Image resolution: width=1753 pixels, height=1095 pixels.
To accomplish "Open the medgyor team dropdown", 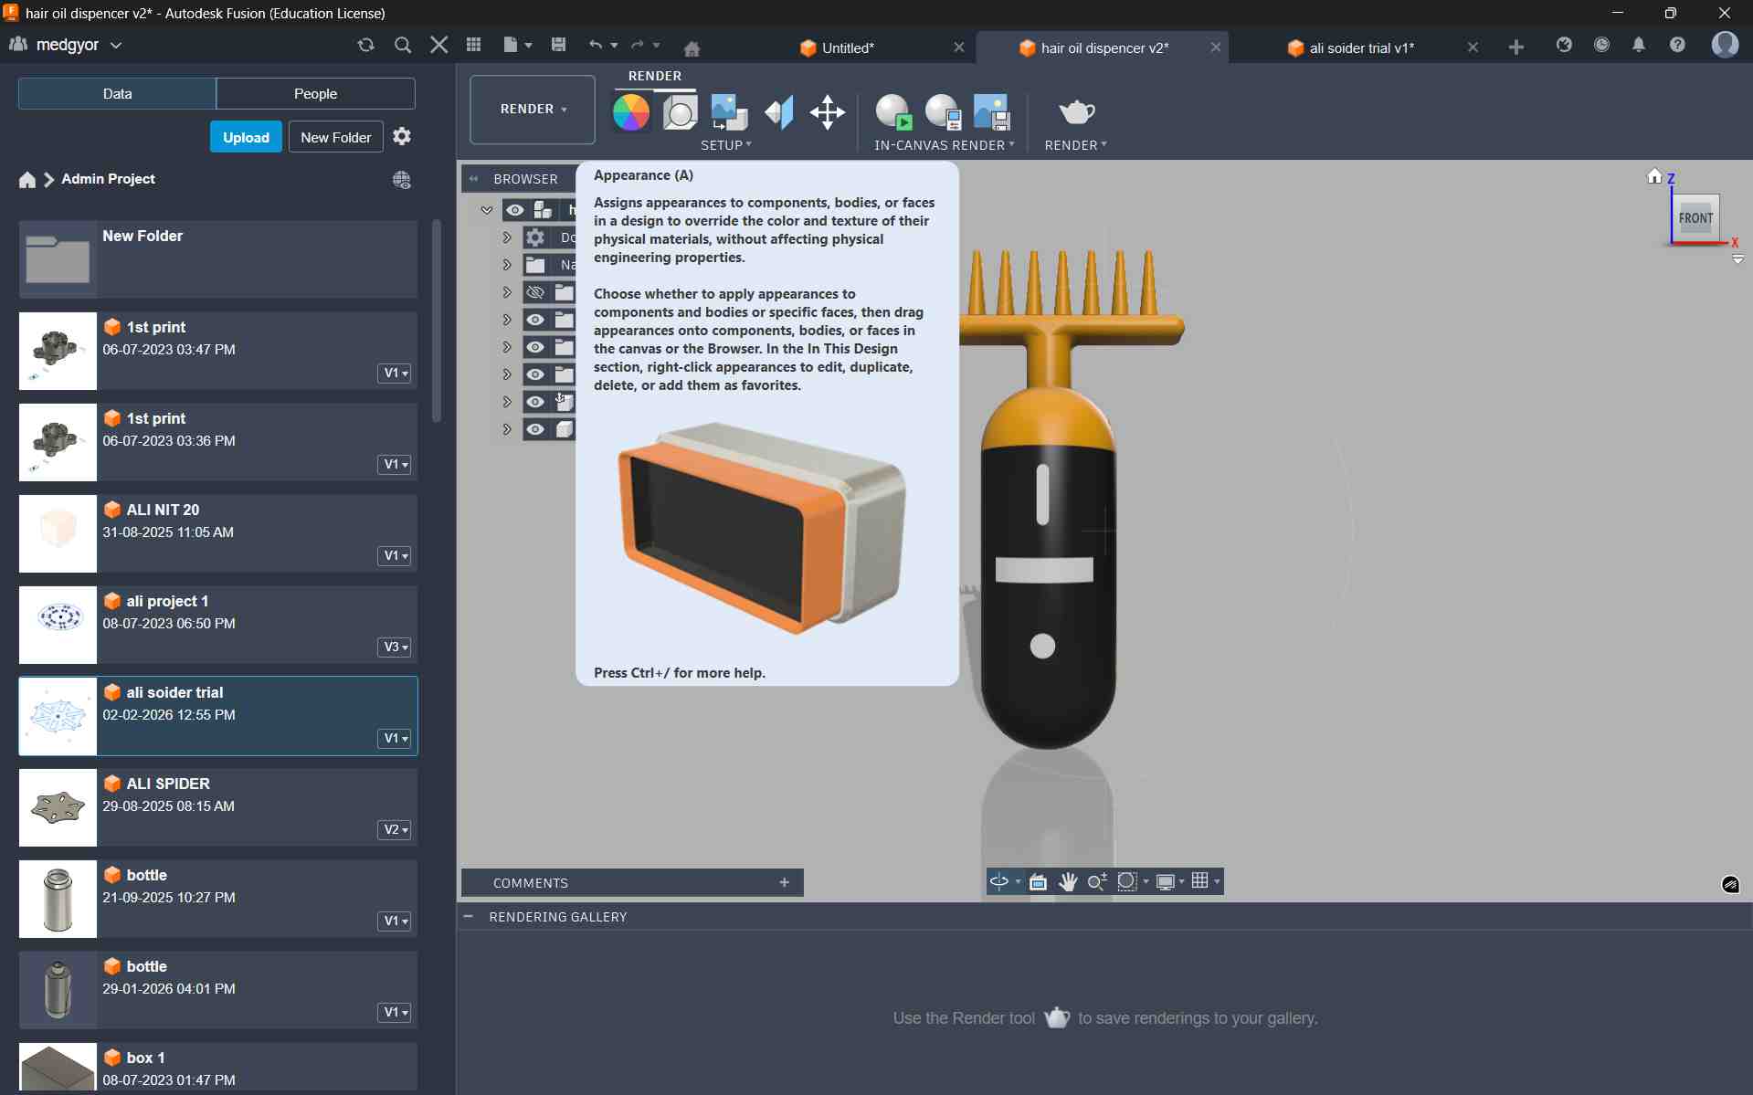I will (x=66, y=45).
